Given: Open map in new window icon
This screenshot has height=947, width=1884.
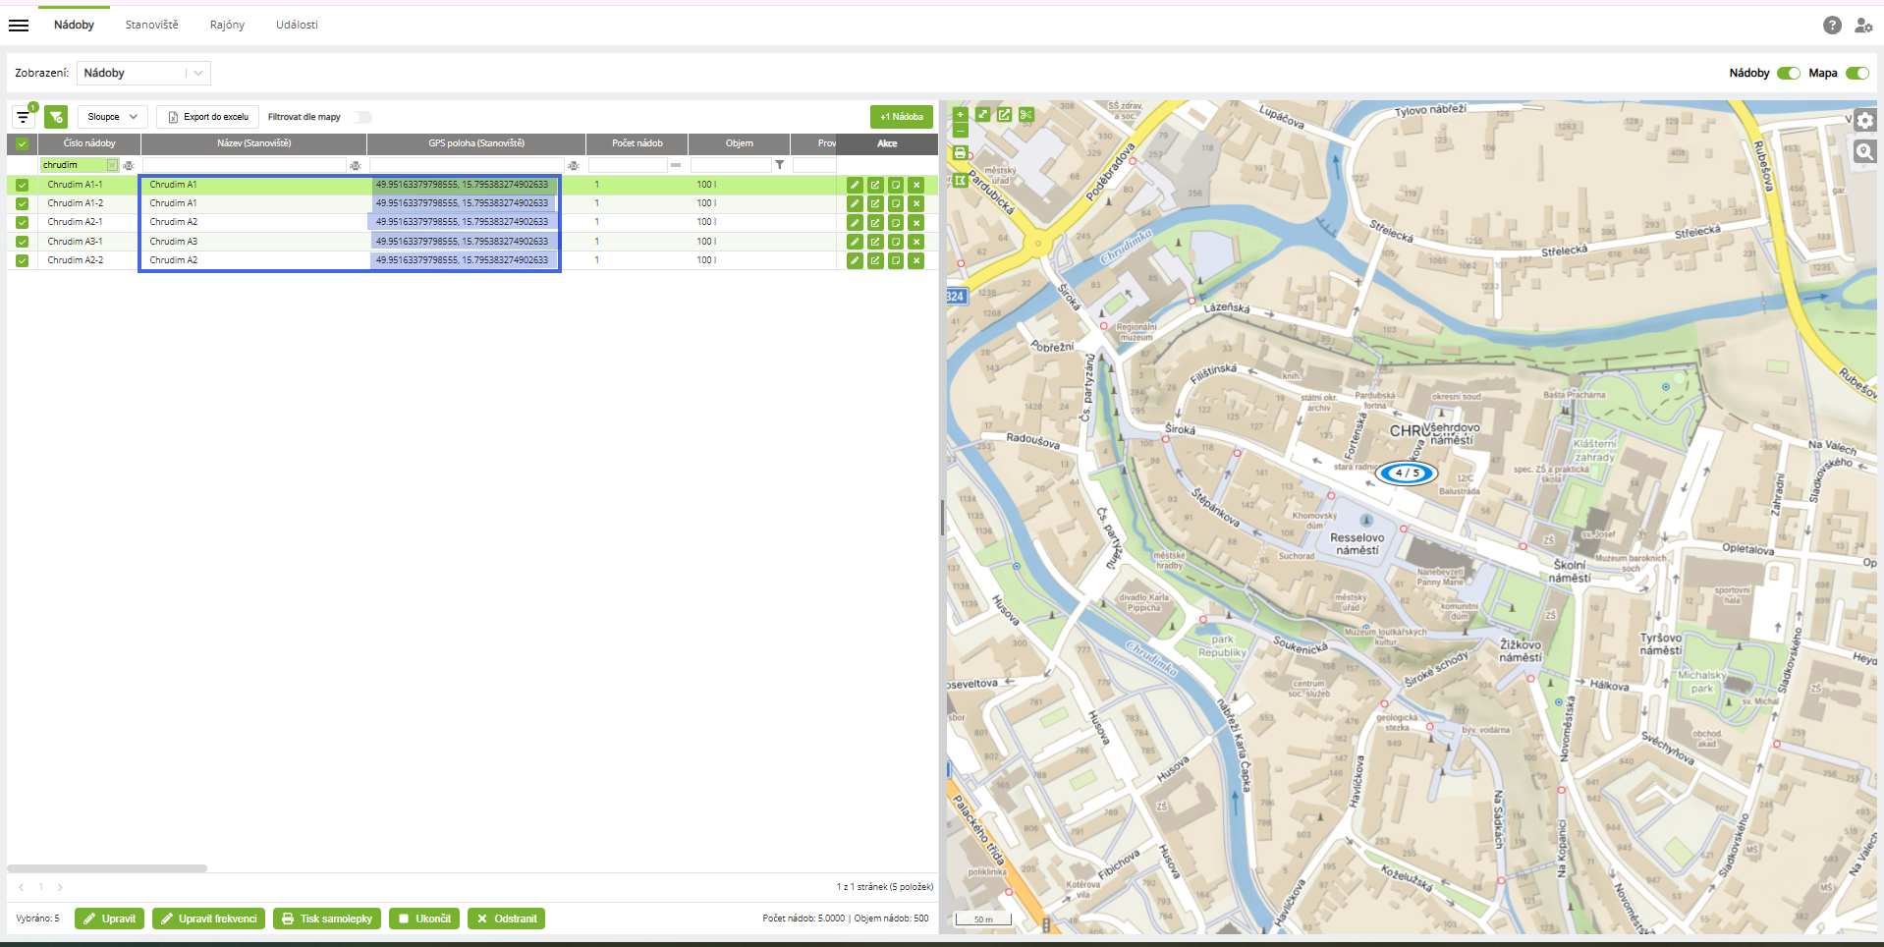Looking at the screenshot, I should 1004,115.
